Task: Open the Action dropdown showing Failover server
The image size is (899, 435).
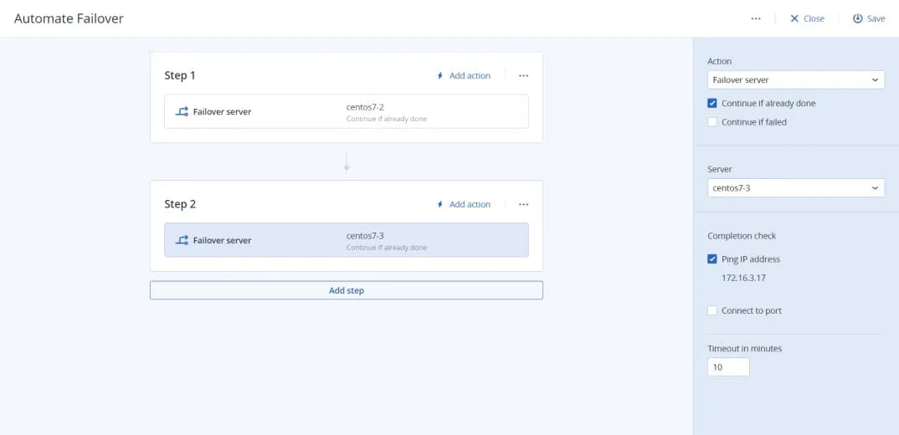Action: (x=795, y=80)
